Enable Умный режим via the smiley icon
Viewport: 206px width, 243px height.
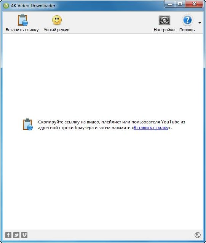click(x=57, y=20)
